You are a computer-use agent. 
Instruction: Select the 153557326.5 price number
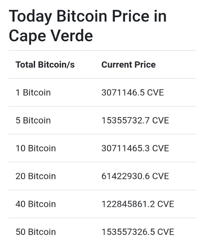(x=128, y=232)
